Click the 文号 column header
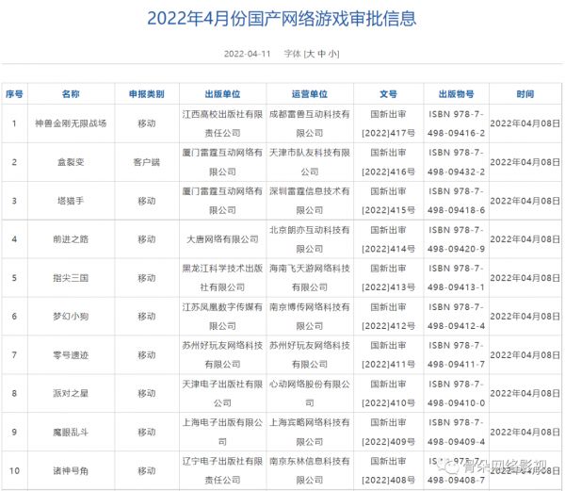 [x=389, y=95]
